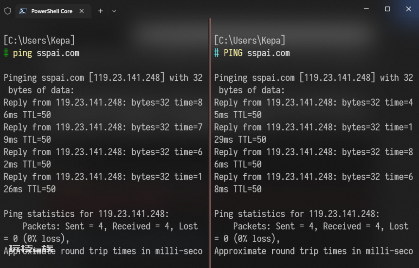Click the 129ms TTL=50 reply line in right pane
Image resolution: width=419 pixels, height=268 pixels.
click(x=240, y=140)
